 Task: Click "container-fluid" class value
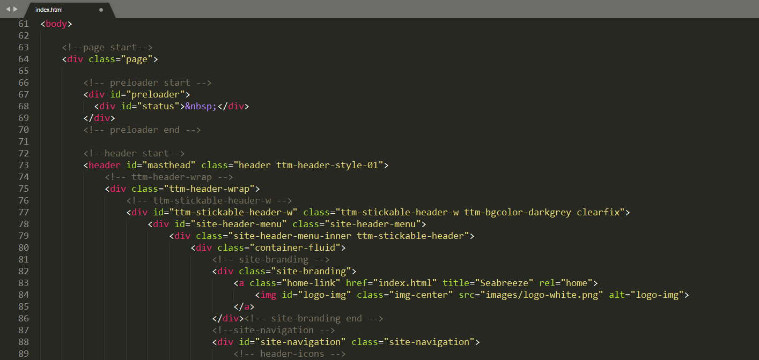(x=295, y=247)
